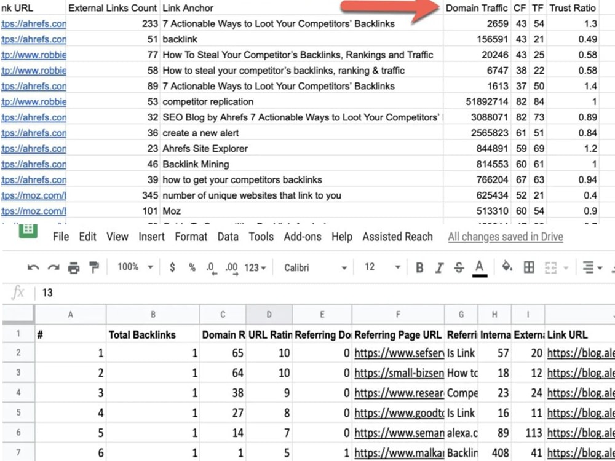Image resolution: width=615 pixels, height=461 pixels.
Task: Format as currency with the $ icon
Action: (172, 267)
